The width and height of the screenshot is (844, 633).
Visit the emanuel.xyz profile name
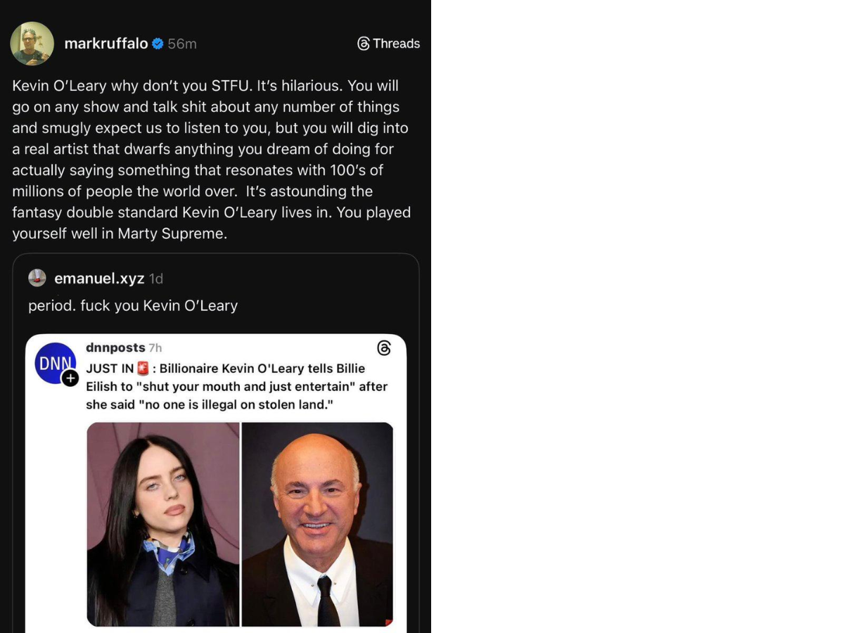point(99,279)
